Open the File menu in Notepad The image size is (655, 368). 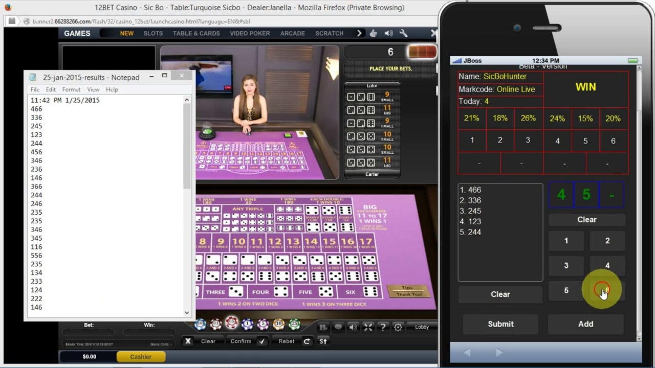[x=35, y=89]
